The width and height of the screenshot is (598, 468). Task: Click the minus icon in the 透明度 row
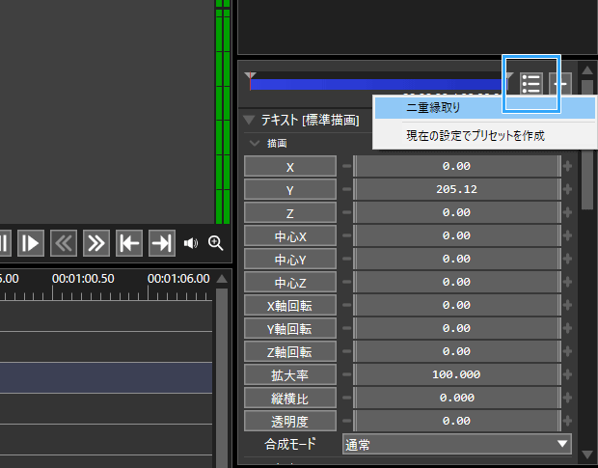(346, 421)
